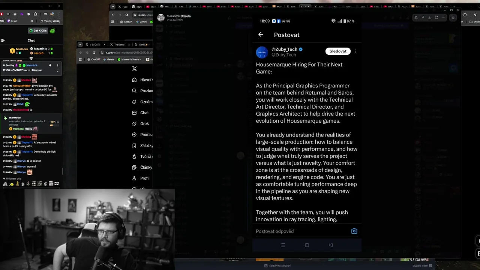This screenshot has height=270, width=480.
Task: Click the Get KICKs button
Action: pos(38,31)
